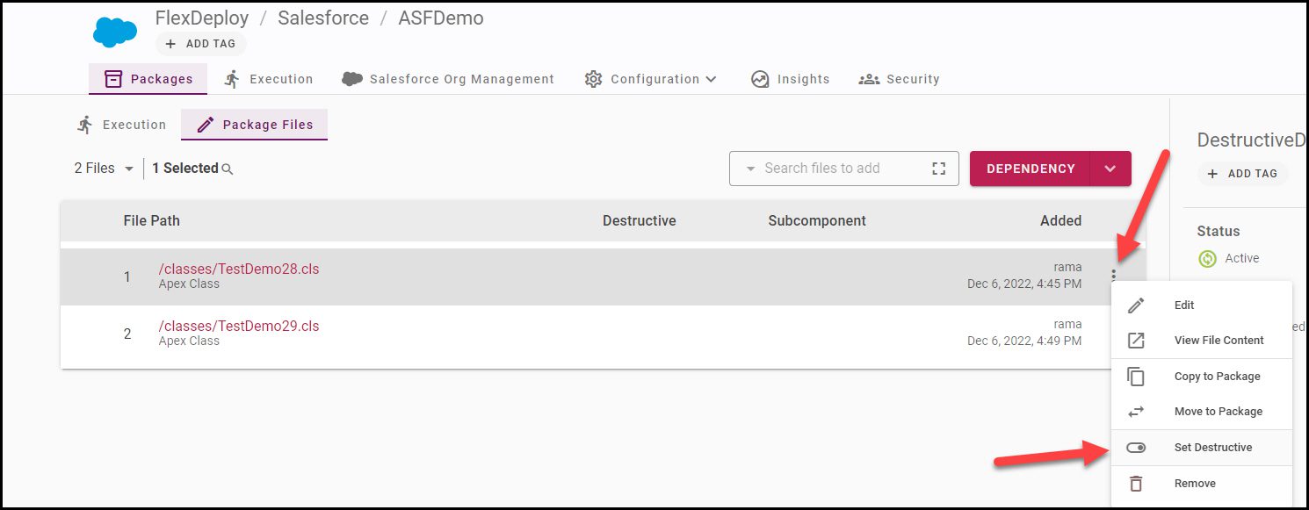Screen dimensions: 1309x510
Task: Expand the Configuration dropdown menu
Action: pos(651,79)
